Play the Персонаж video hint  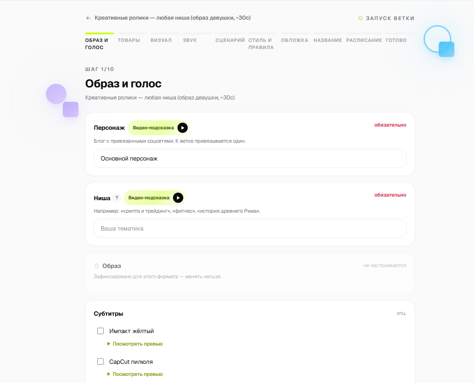(182, 128)
